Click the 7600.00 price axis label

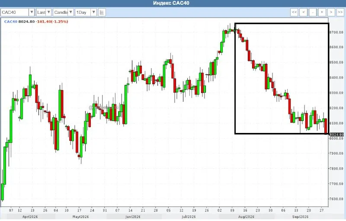(336, 199)
